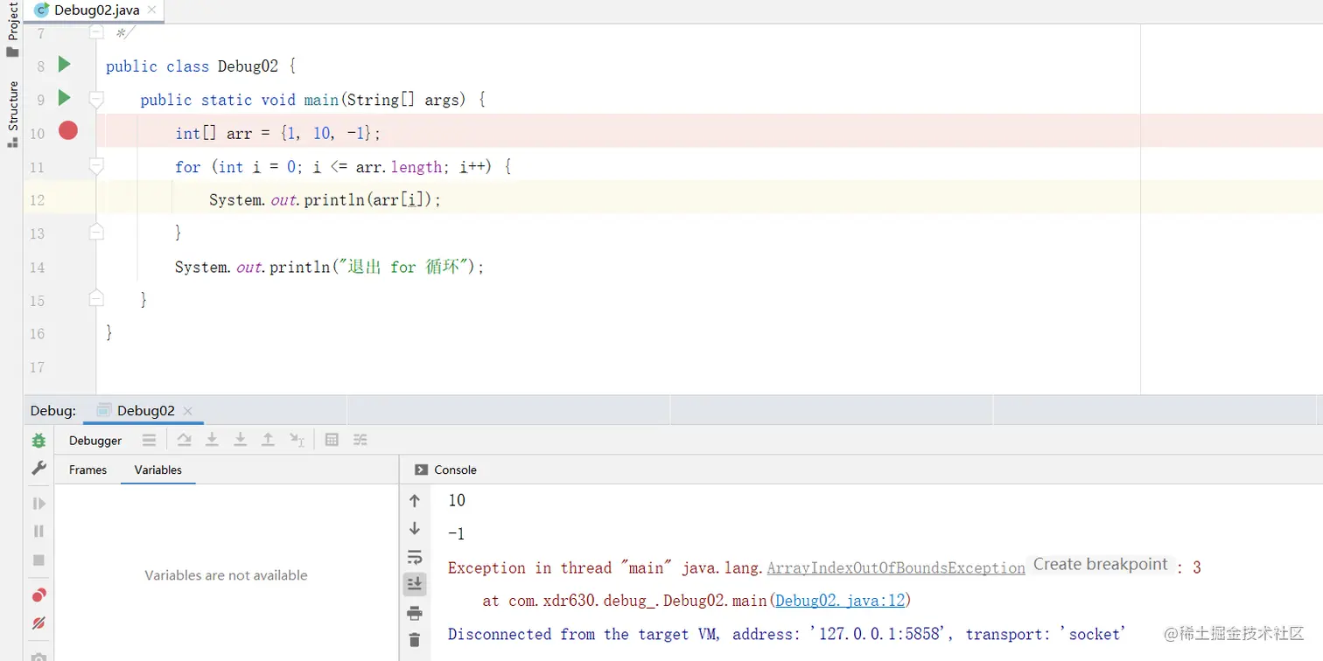
Task: Open run configuration via wrench icon
Action: 38,469
